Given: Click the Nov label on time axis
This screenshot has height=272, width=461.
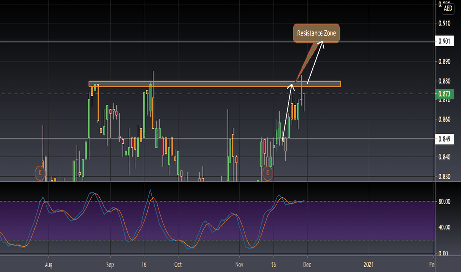Looking at the screenshot, I should pos(239,265).
